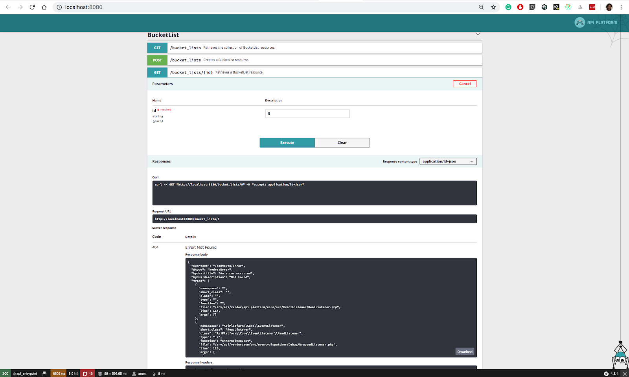Click the Request URL box
629x377 pixels.
pos(314,219)
